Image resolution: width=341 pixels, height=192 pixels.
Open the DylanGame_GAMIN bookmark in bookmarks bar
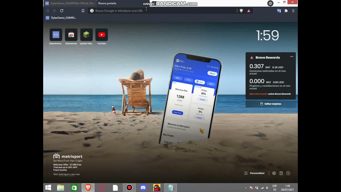pyautogui.click(x=61, y=18)
